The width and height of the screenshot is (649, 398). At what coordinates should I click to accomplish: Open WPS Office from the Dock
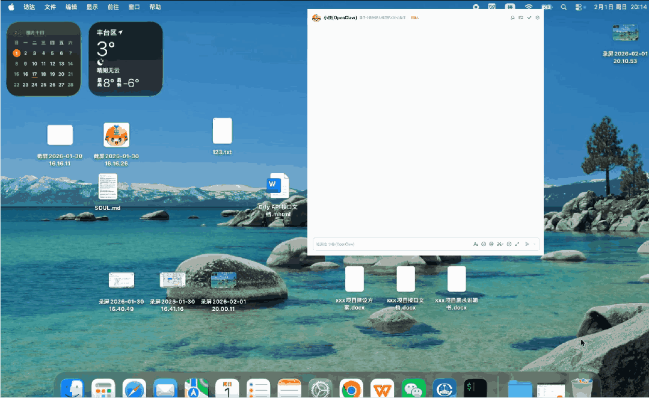382,389
